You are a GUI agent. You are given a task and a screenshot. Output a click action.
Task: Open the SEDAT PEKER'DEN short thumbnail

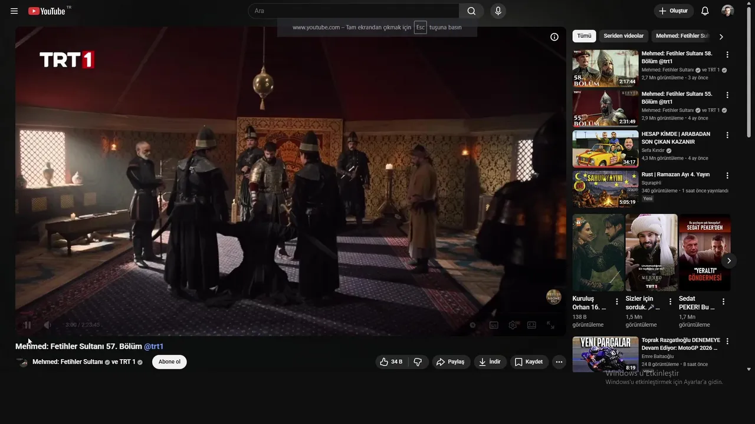pos(704,253)
